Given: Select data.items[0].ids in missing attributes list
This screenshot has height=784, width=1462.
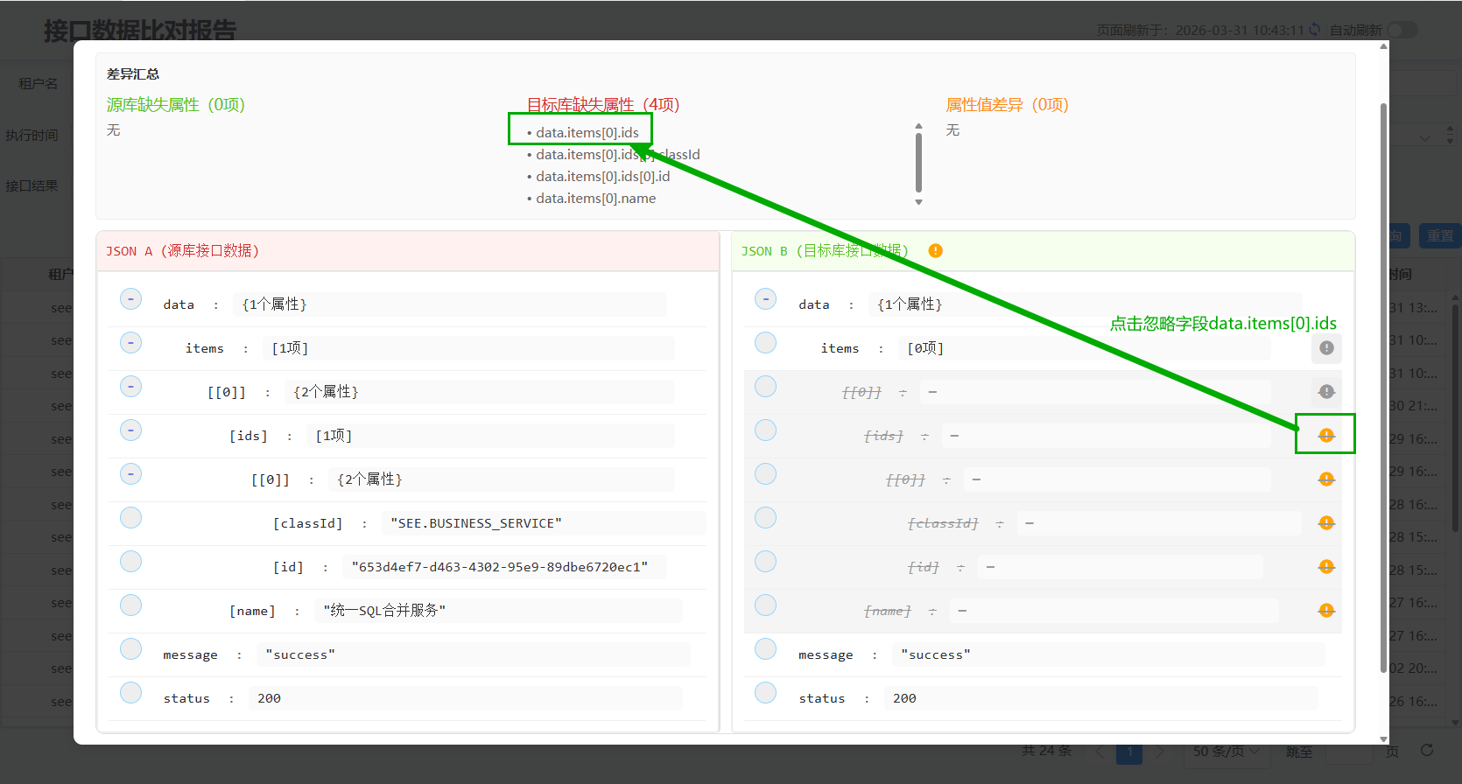Looking at the screenshot, I should pos(587,133).
